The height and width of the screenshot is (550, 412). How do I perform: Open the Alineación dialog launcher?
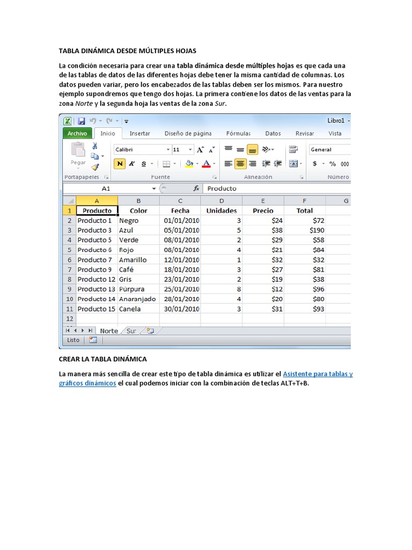tap(301, 177)
